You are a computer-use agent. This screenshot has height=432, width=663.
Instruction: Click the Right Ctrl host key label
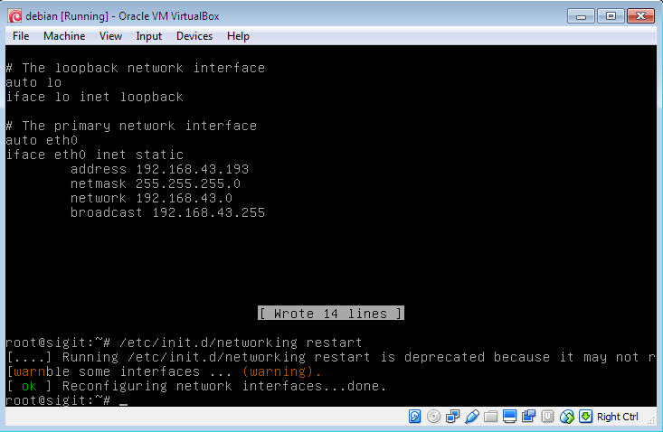pyautogui.click(x=618, y=417)
